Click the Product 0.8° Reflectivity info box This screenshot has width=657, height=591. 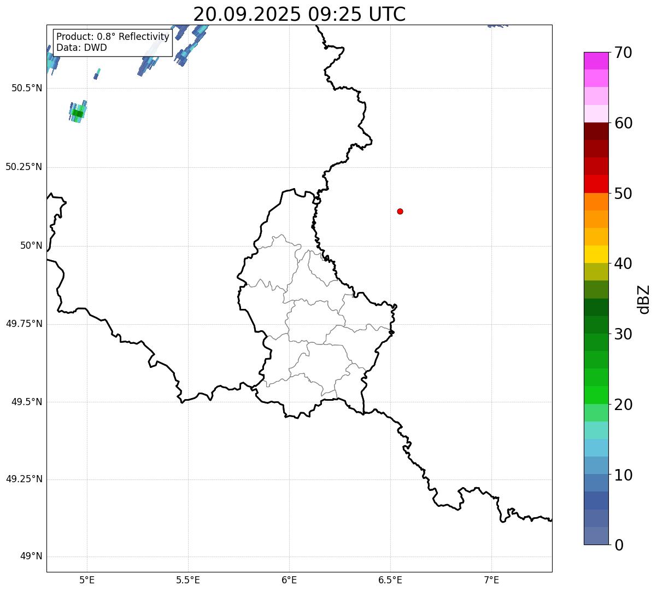tap(113, 42)
